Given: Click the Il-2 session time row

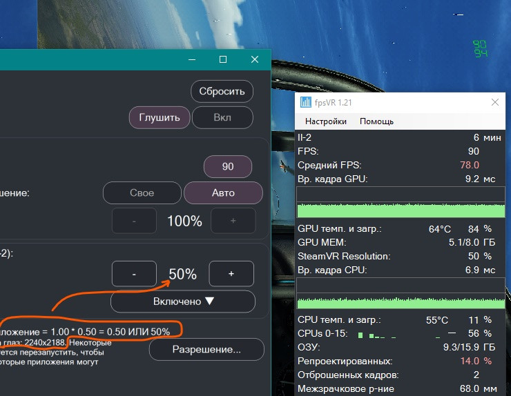Looking at the screenshot, I should 399,138.
